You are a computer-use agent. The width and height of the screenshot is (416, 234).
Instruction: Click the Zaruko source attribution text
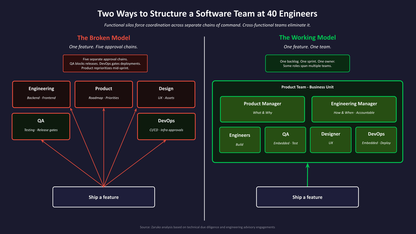(207, 227)
